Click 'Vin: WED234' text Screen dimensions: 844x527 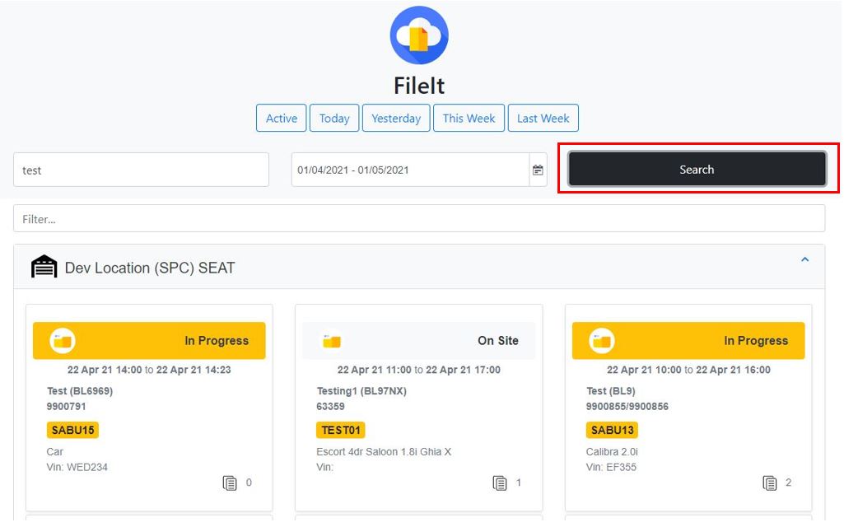click(77, 467)
